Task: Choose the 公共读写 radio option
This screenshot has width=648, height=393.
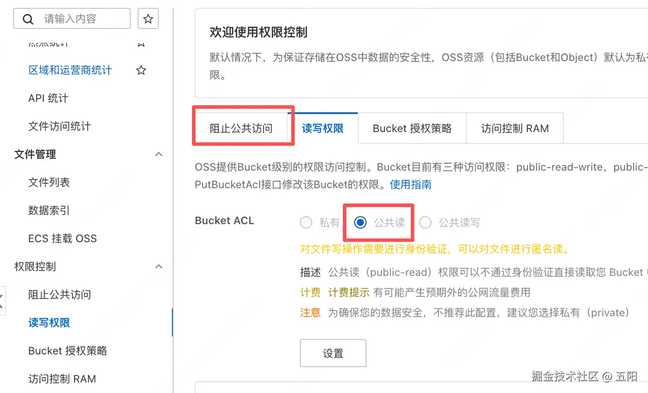Action: [425, 222]
